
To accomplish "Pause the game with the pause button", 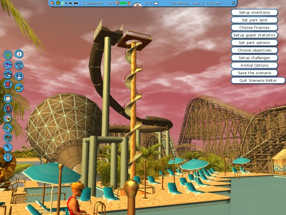I will click(x=62, y=3).
